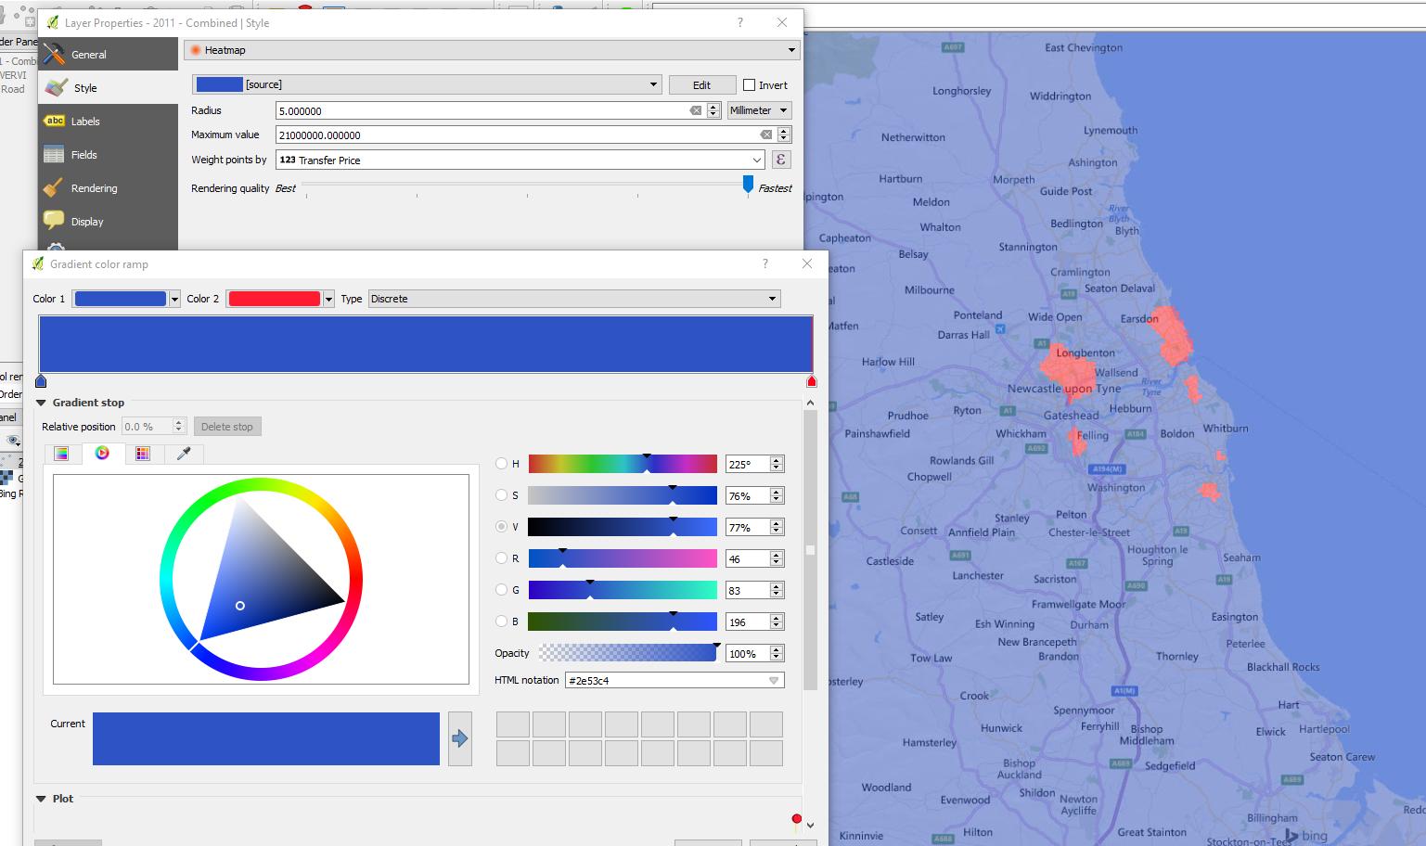
Task: Click the Rendering quality slider handle
Action: point(748,185)
